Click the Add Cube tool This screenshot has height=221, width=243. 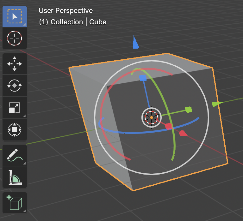click(15, 202)
